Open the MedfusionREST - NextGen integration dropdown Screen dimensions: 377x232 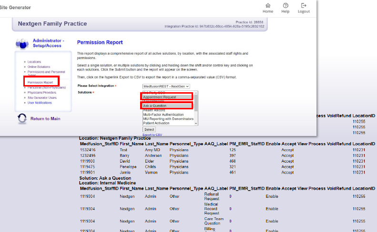(x=166, y=87)
